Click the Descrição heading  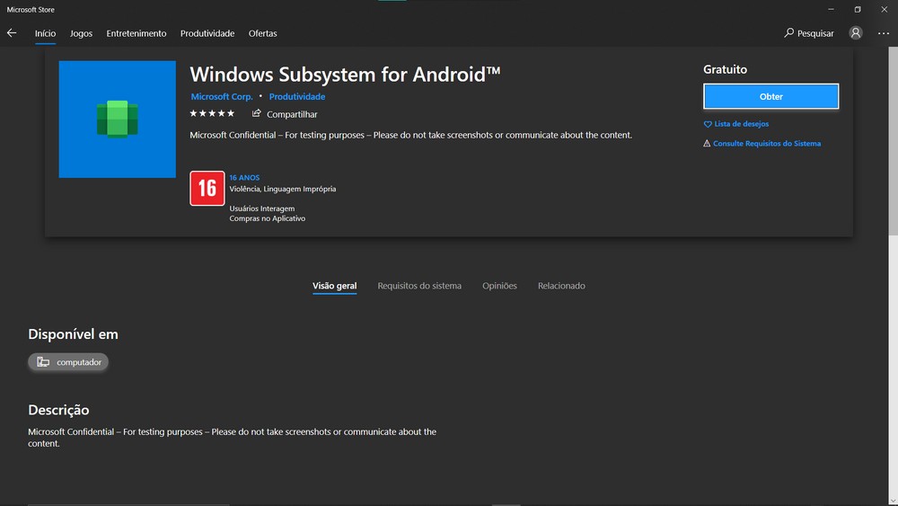coord(58,410)
